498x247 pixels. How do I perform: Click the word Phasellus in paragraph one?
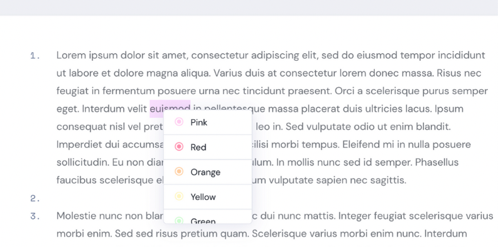click(436, 162)
